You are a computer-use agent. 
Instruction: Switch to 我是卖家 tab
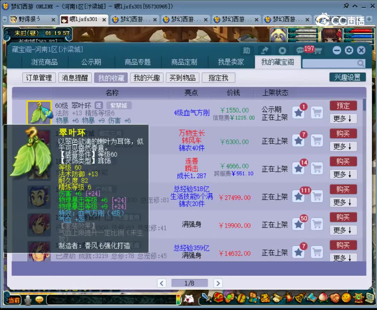click(x=231, y=62)
